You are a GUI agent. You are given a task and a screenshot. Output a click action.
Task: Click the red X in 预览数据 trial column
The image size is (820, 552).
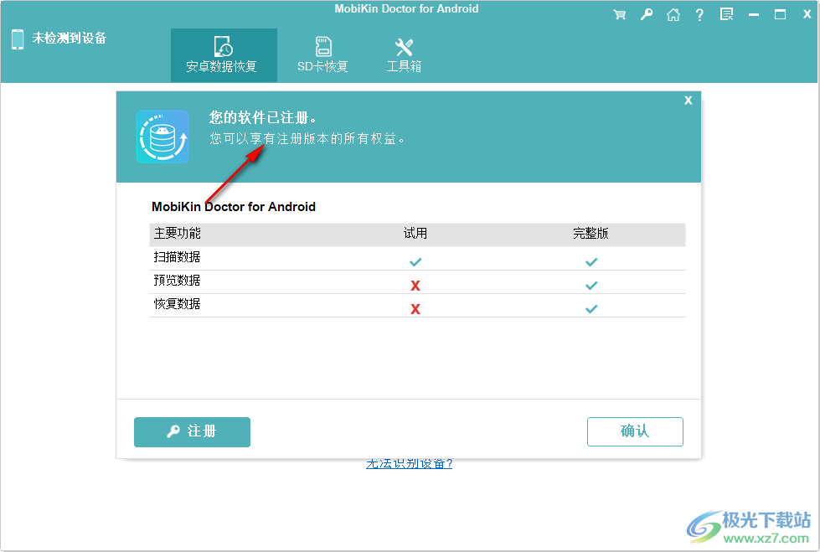(415, 285)
